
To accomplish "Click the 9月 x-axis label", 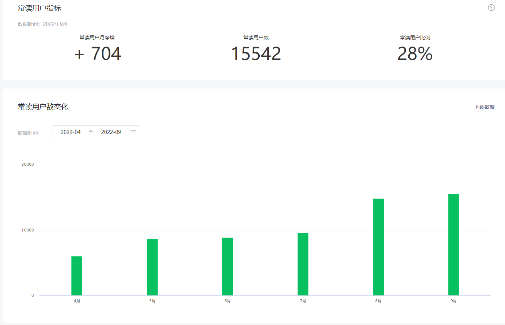I will pyautogui.click(x=454, y=301).
